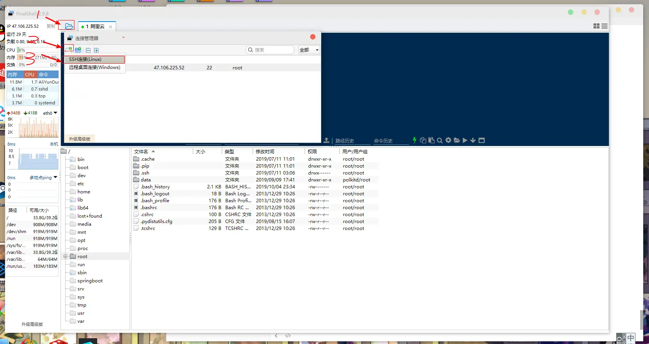649x344 pixels.
Task: Click the .cache folder icon in file list
Action: pos(136,159)
